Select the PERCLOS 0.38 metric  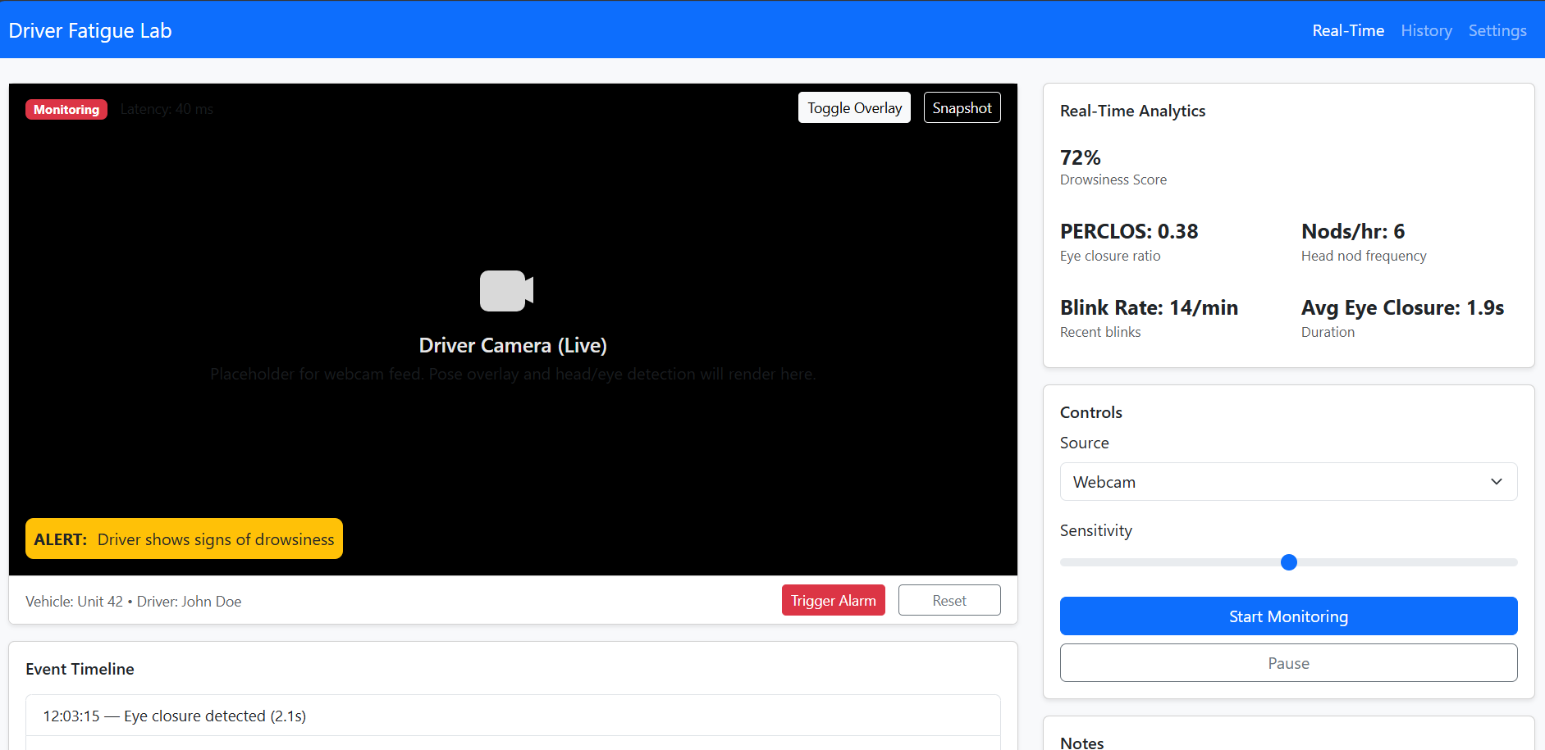point(1128,232)
